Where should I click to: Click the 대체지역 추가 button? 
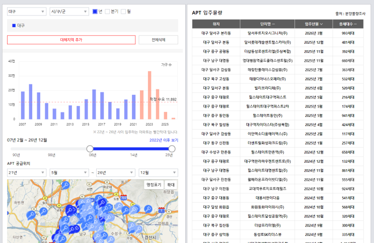71,40
